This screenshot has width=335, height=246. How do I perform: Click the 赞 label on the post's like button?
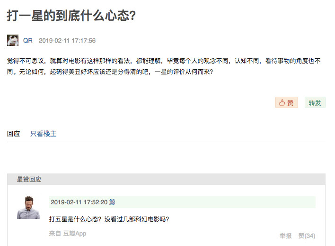click(x=291, y=103)
